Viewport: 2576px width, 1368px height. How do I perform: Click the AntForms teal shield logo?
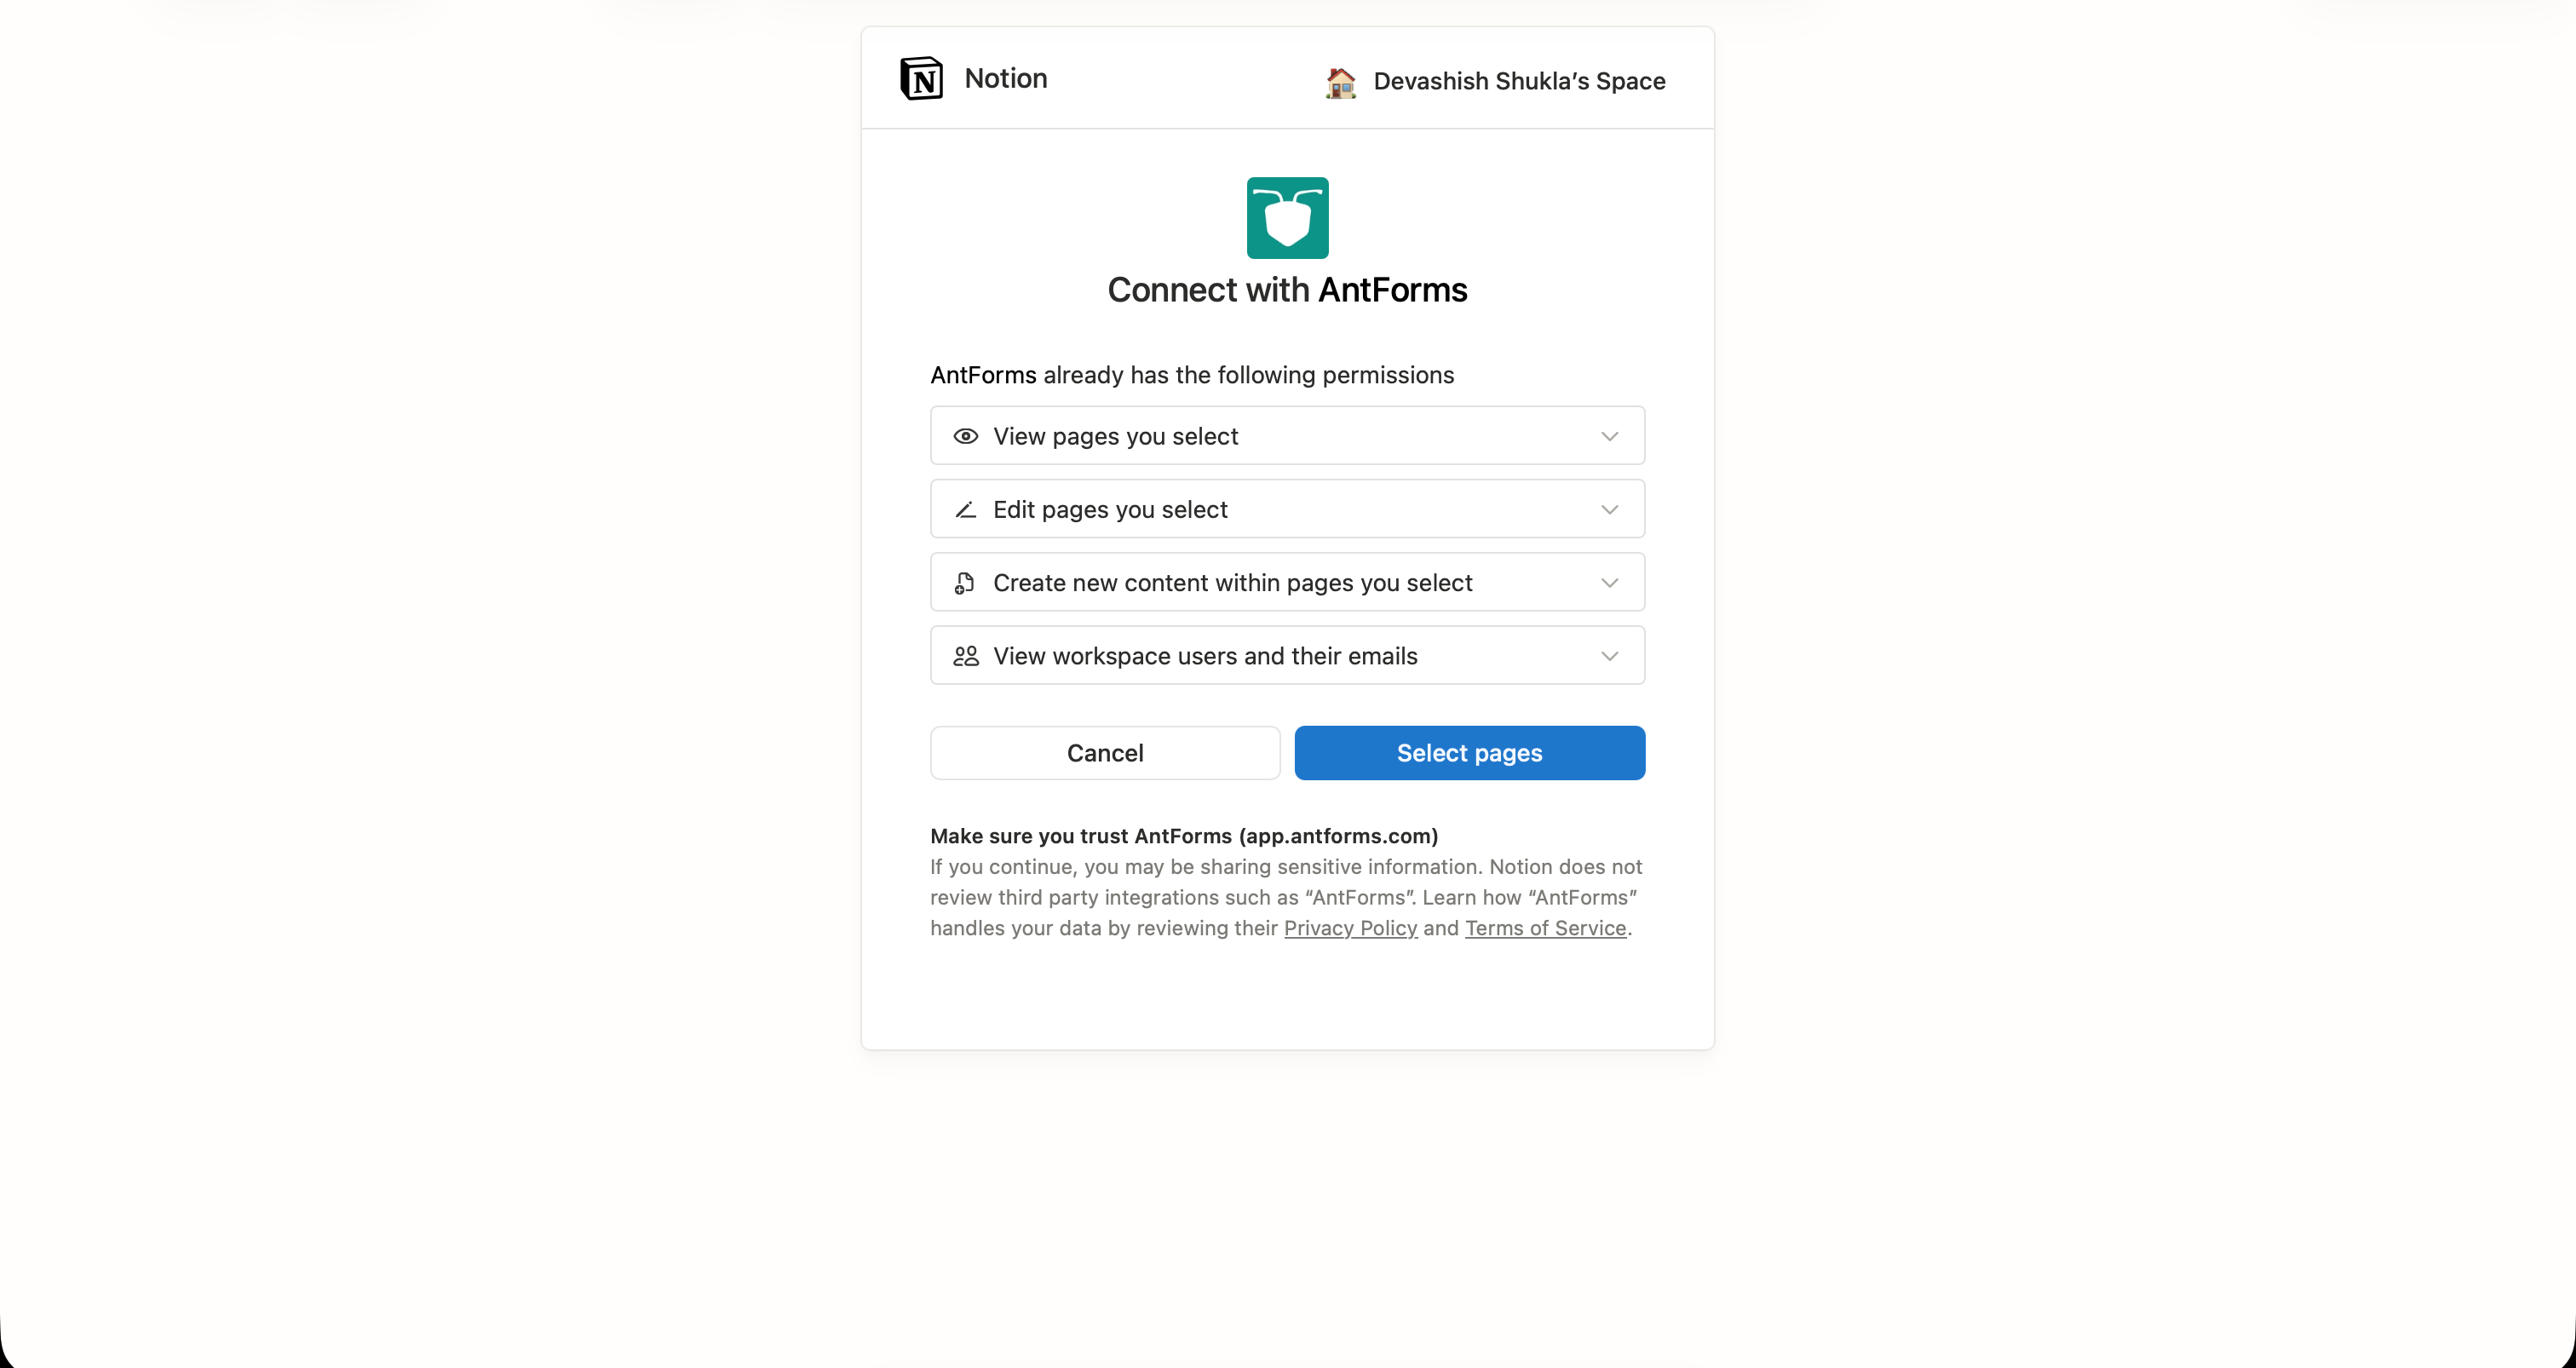pyautogui.click(x=1287, y=217)
